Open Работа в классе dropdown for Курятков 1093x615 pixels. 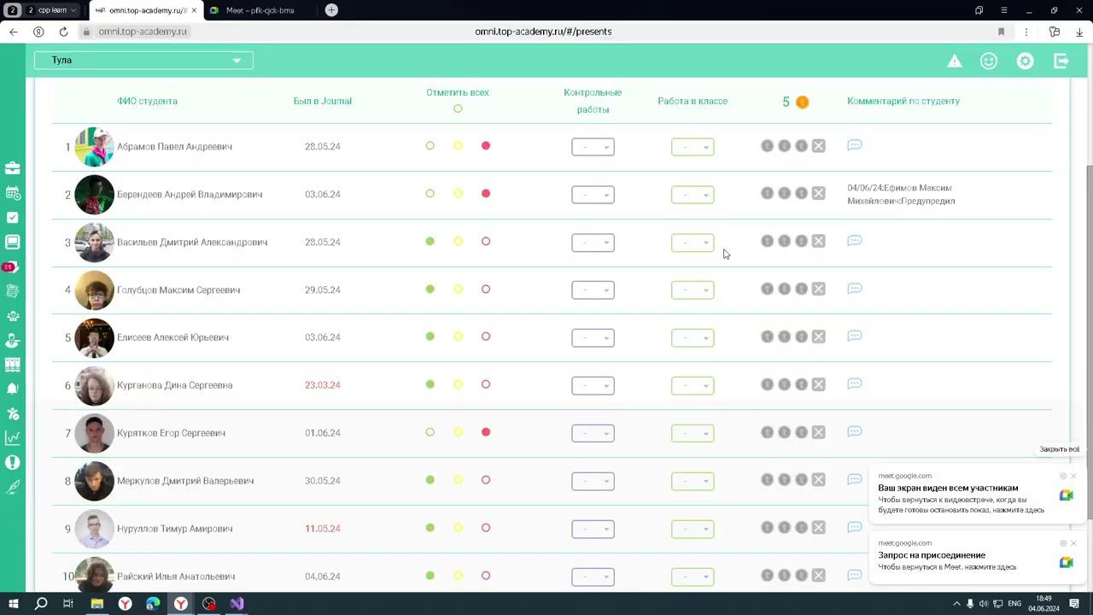[693, 434]
